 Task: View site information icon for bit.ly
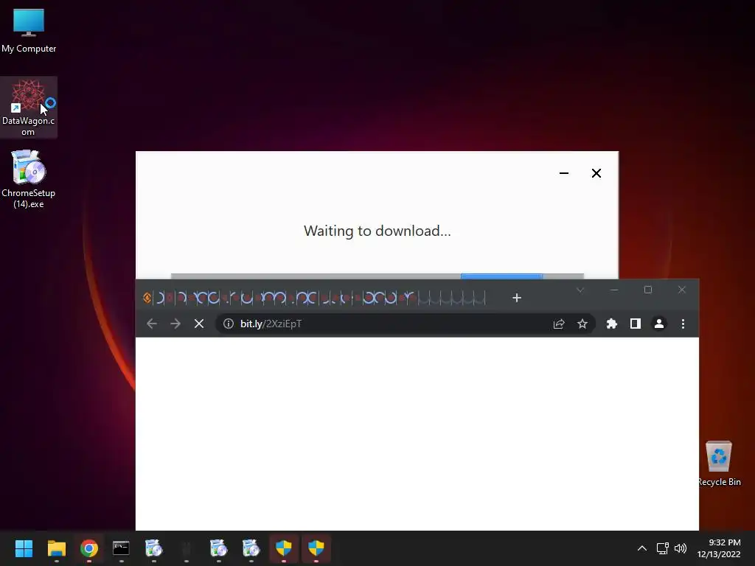tap(229, 324)
